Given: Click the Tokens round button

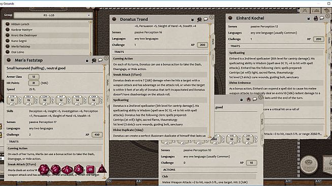Looking at the screenshot, I should [x=309, y=164].
